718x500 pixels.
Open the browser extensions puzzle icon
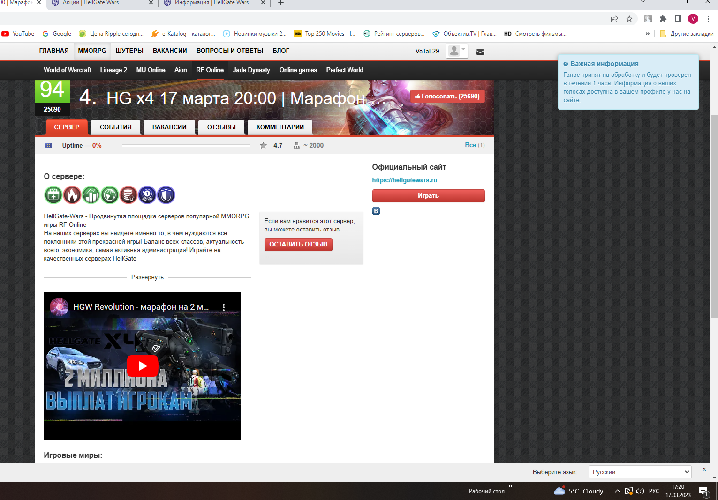[663, 19]
